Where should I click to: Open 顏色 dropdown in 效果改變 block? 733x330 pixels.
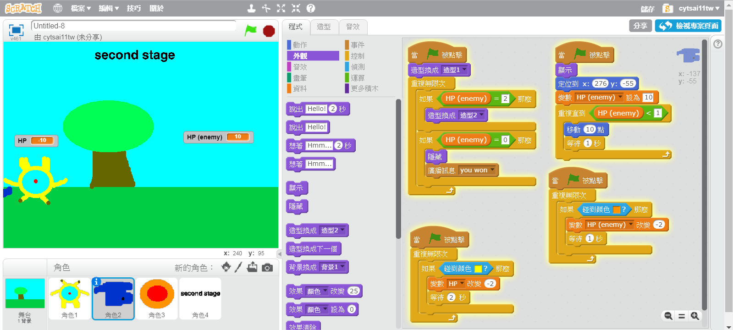(317, 291)
